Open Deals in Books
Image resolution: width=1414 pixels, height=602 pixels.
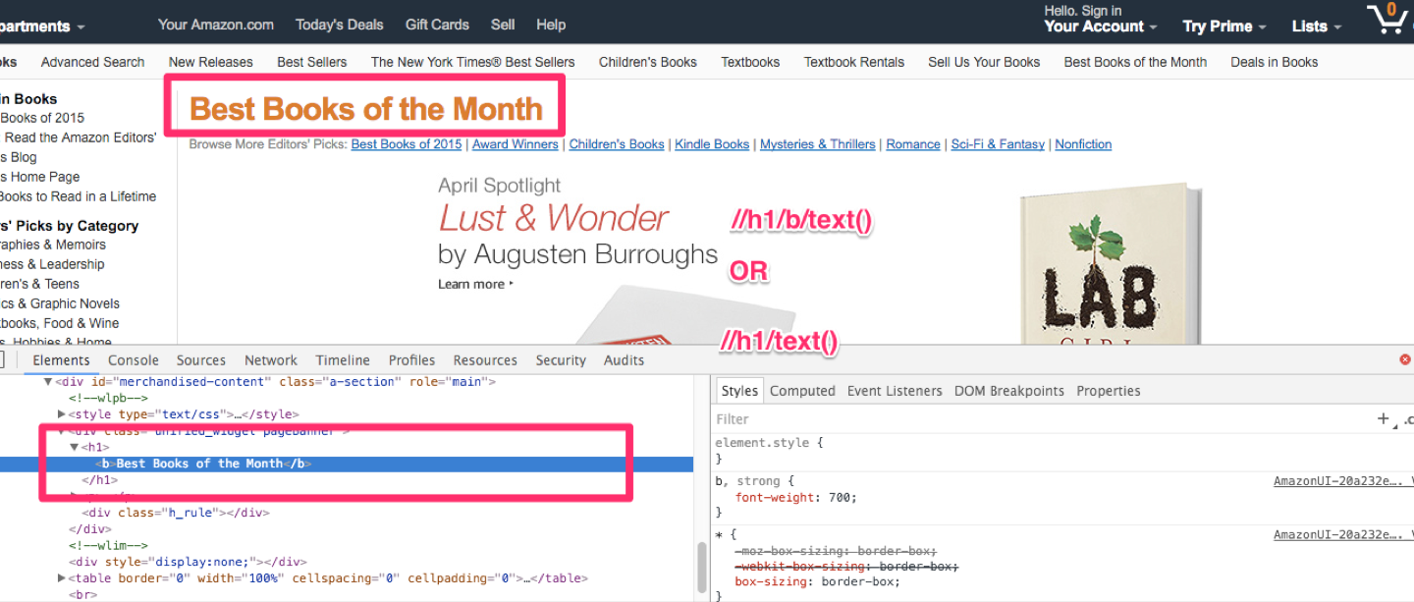point(1275,62)
